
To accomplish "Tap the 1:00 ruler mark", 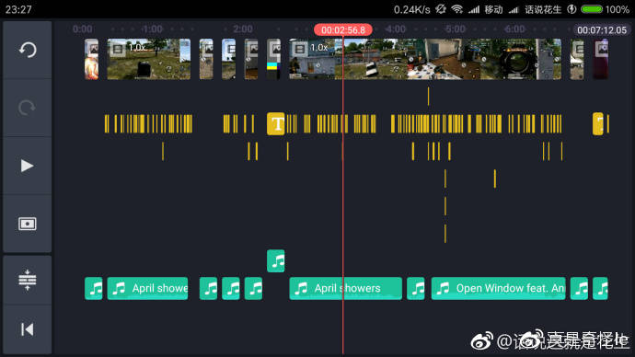I will coord(152,29).
